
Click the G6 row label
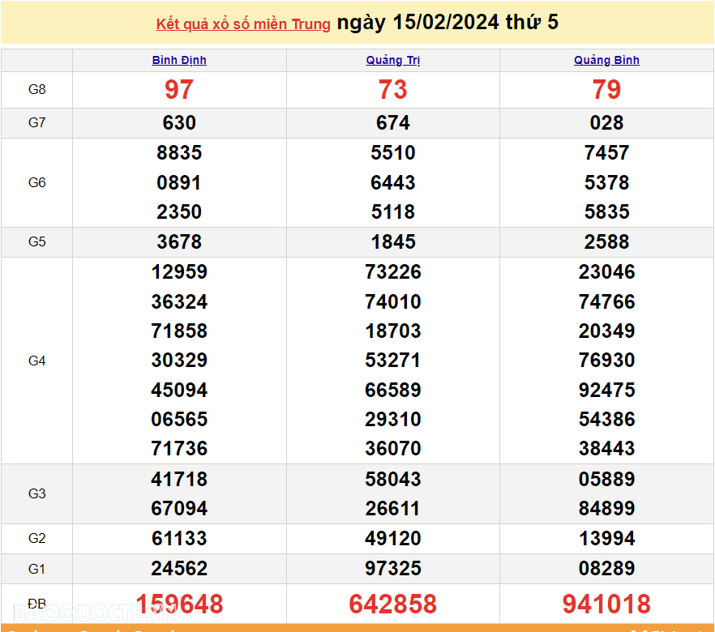coord(37,182)
